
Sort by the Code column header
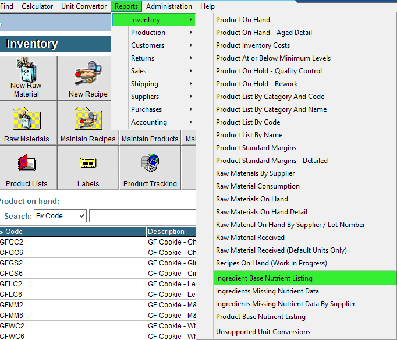coord(73,232)
